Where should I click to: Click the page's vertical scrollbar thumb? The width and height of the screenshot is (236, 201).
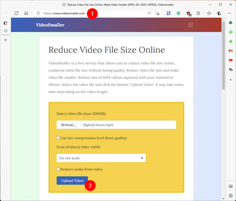pos(223,55)
